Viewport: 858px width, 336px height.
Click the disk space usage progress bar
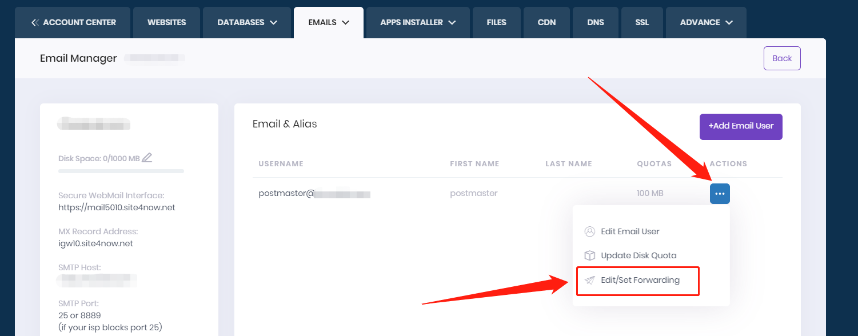[x=121, y=171]
